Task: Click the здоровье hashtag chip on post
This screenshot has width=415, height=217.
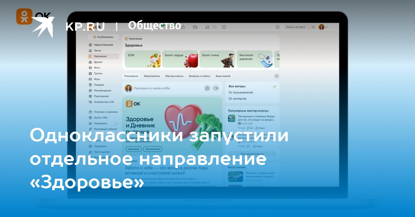Action: point(133,149)
